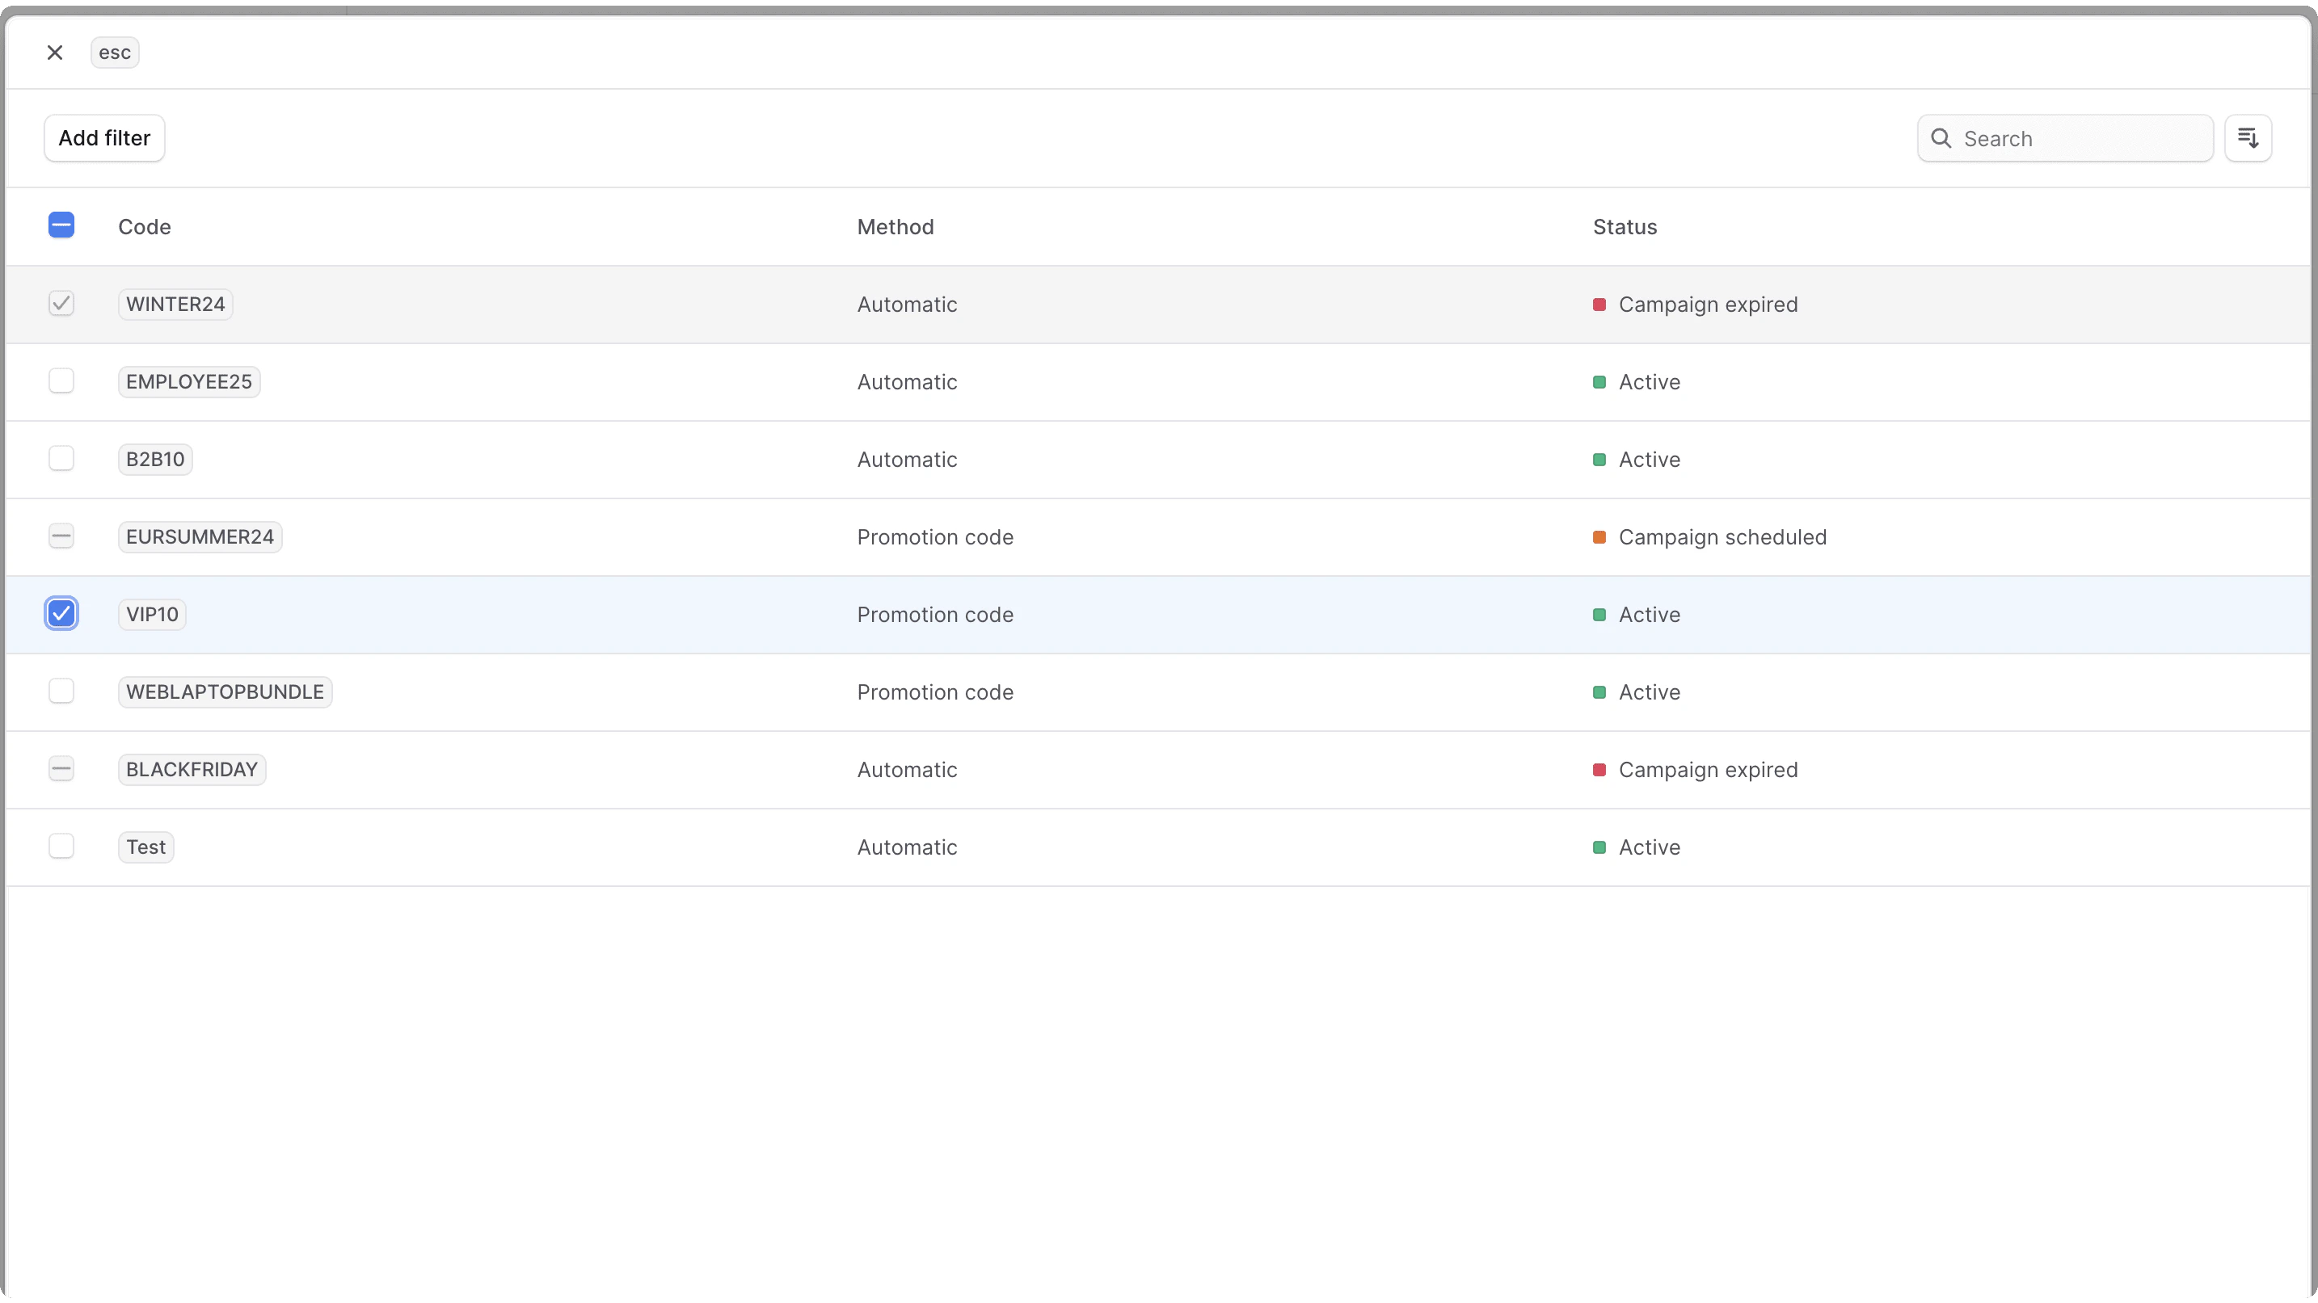The width and height of the screenshot is (2318, 1303).
Task: Open the Add filter button
Action: (x=104, y=138)
